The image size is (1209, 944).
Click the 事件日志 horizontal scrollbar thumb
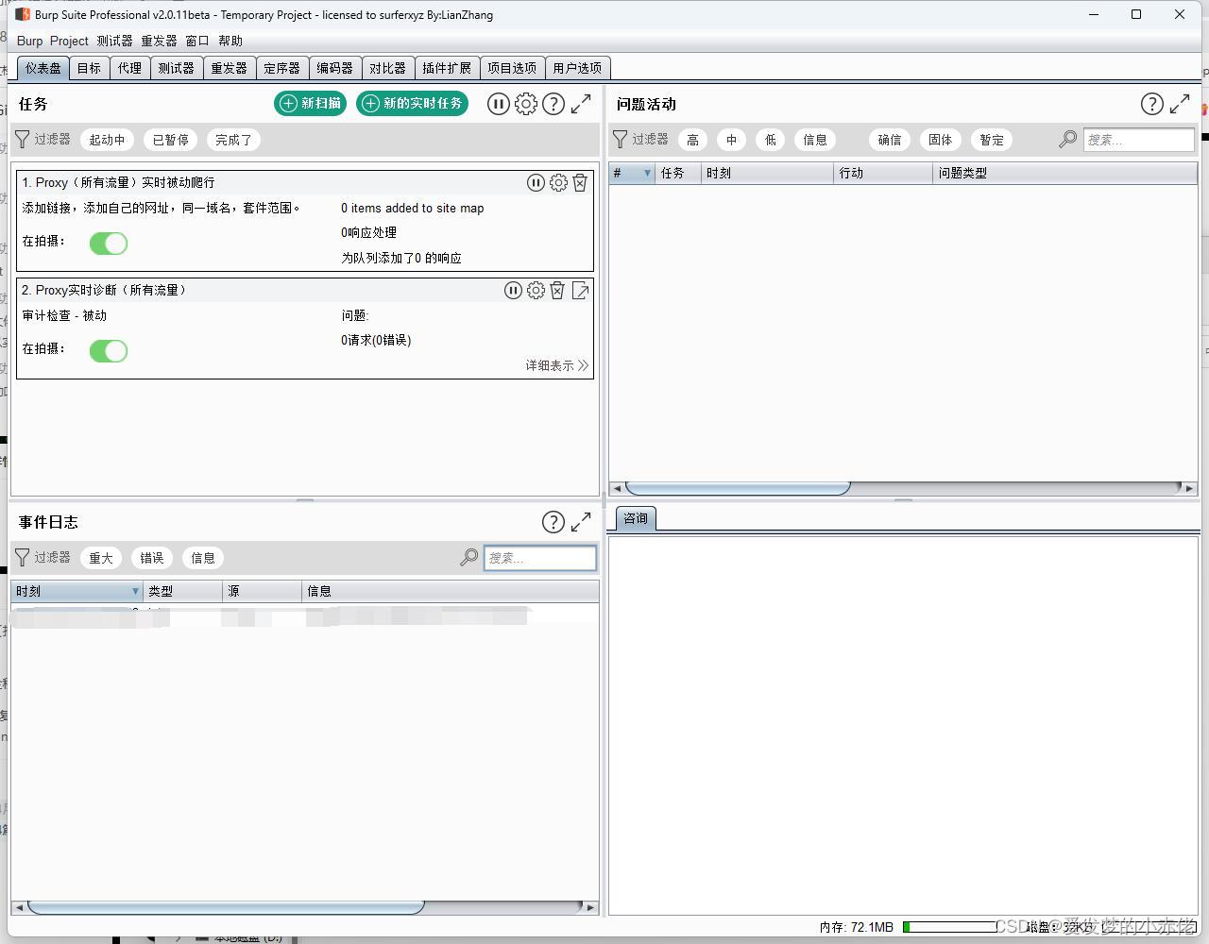pos(226,907)
